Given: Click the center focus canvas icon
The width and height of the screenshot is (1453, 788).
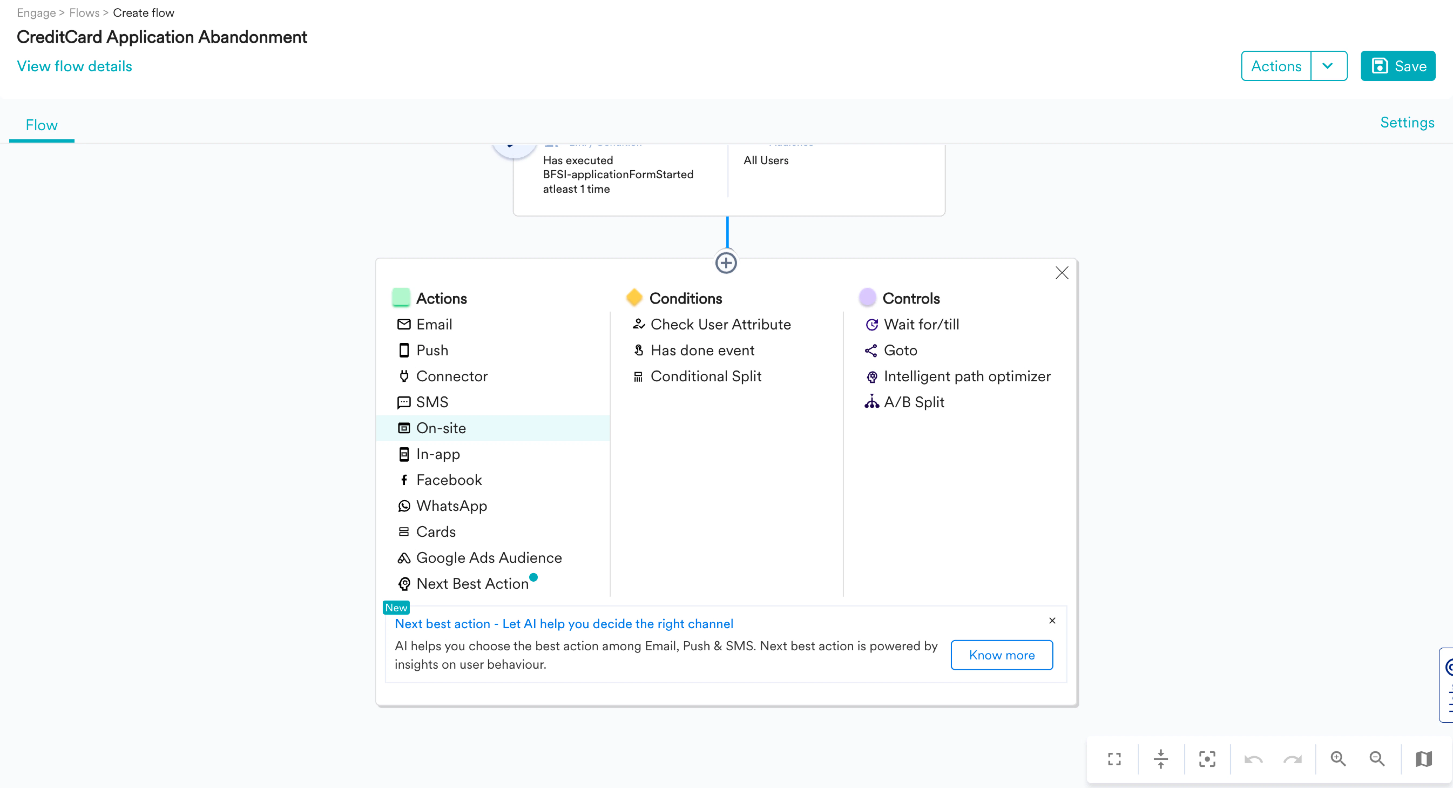Looking at the screenshot, I should coord(1207,759).
